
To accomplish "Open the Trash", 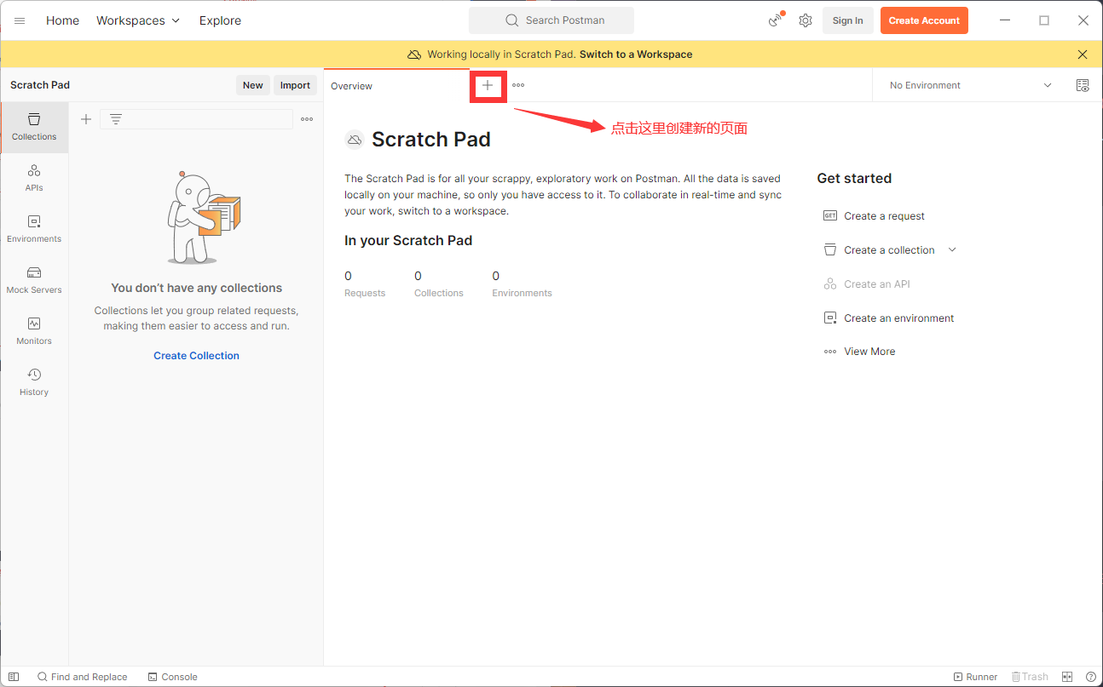I will pyautogui.click(x=1030, y=677).
